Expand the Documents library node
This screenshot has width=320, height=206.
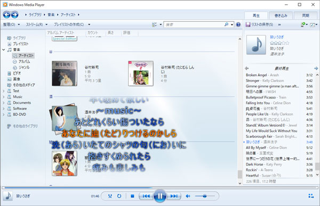(x=4, y=103)
